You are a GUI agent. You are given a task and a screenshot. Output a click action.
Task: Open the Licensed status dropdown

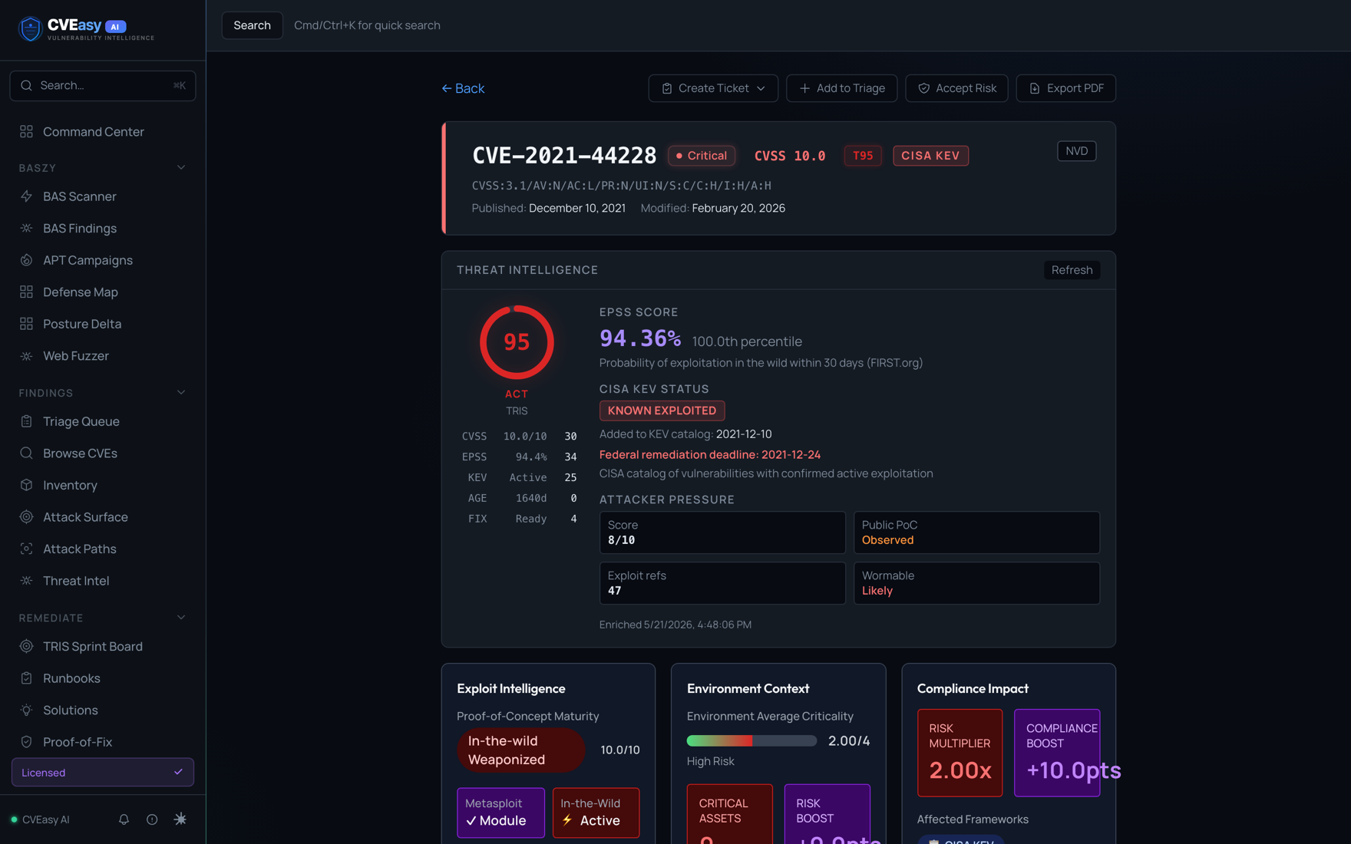103,773
